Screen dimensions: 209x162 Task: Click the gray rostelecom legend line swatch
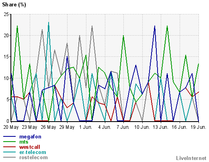click(9, 157)
